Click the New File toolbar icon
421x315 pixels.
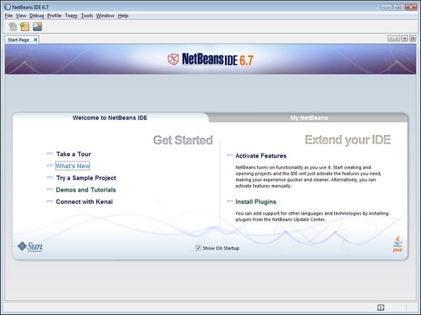pos(12,26)
